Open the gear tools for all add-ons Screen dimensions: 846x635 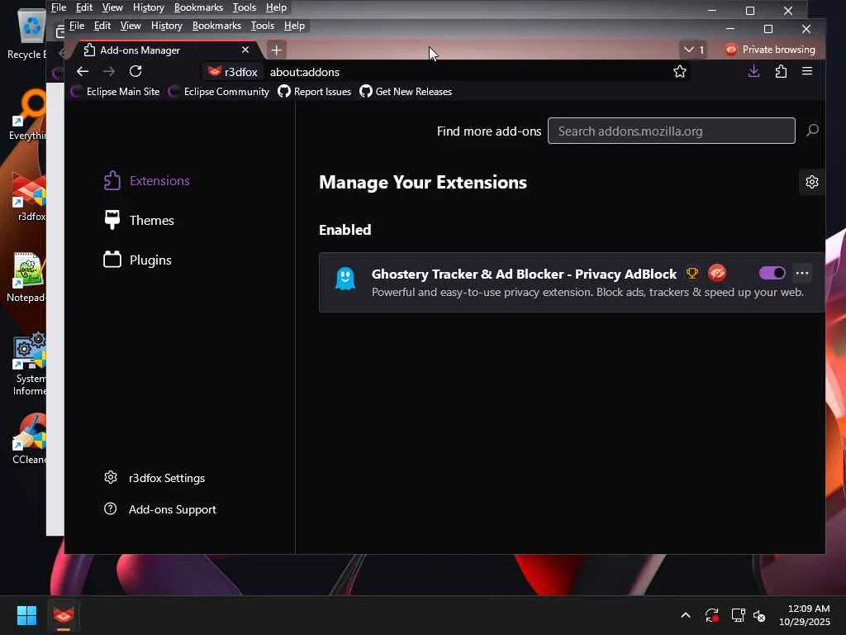coord(811,182)
